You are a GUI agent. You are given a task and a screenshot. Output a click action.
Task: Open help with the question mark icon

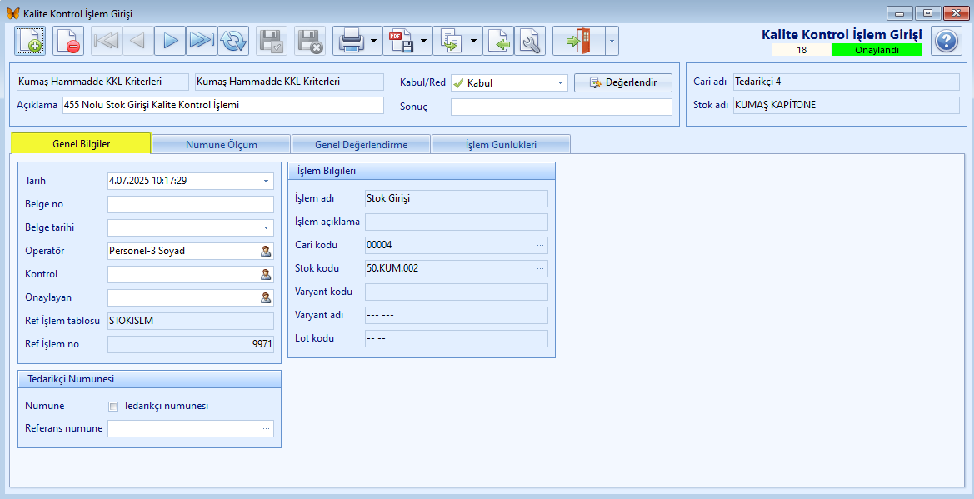946,42
